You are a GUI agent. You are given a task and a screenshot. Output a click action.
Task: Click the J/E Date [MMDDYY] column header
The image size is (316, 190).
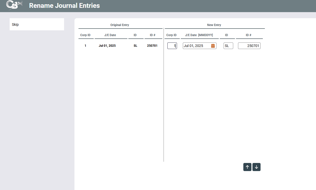(x=199, y=35)
